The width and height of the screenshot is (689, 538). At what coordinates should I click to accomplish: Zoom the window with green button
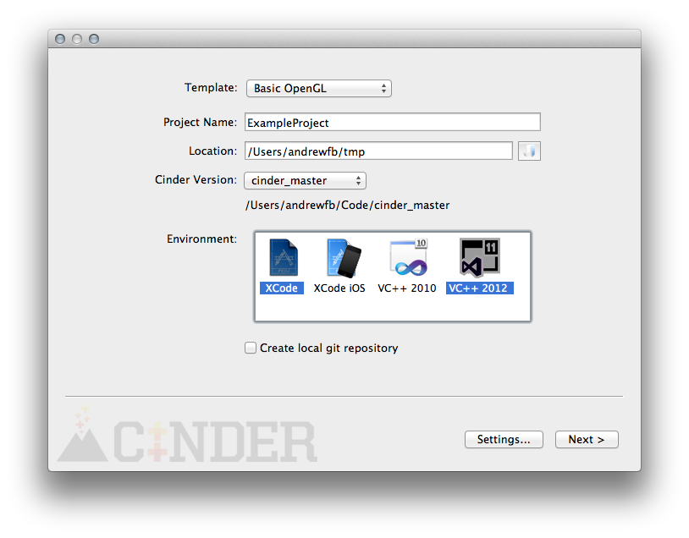click(x=94, y=39)
